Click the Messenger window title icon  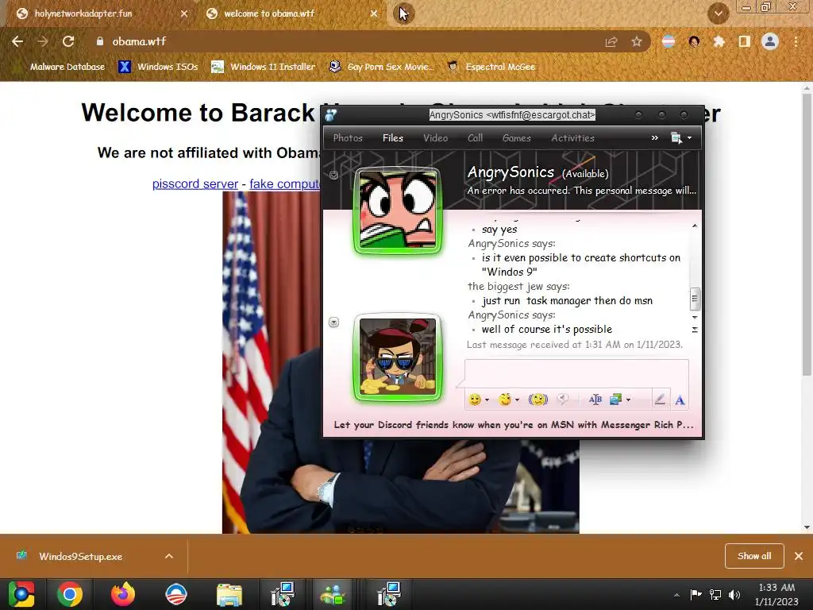[x=331, y=115]
